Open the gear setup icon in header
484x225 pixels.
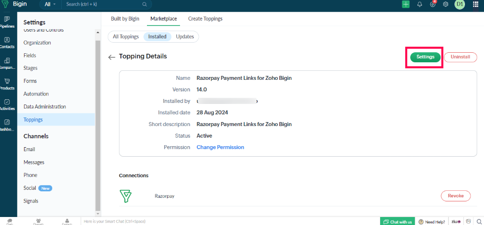(x=445, y=5)
